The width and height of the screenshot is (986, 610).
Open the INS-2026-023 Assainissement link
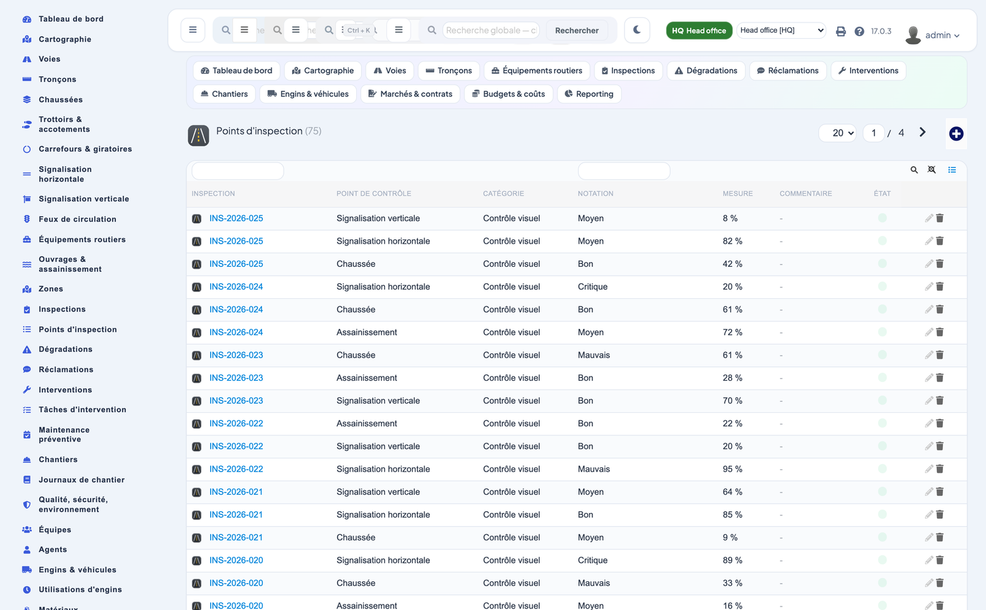(x=235, y=378)
